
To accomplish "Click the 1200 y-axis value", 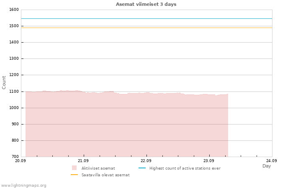I will (14, 75).
